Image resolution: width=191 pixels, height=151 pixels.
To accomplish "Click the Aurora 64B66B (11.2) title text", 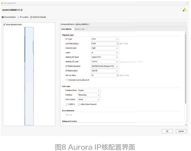I will click(x=12, y=10).
